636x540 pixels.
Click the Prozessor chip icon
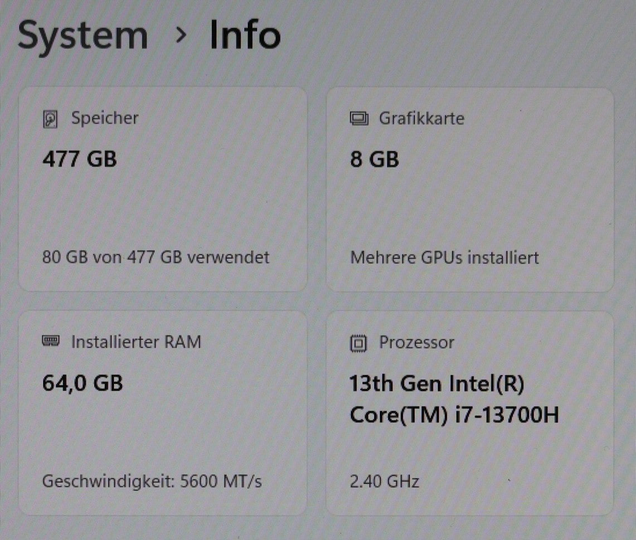point(358,343)
